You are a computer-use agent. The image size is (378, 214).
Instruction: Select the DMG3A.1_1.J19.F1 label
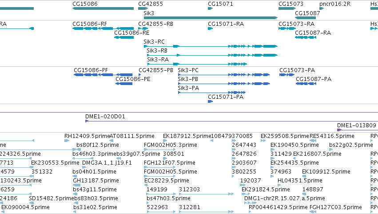pyautogui.click(x=107, y=163)
